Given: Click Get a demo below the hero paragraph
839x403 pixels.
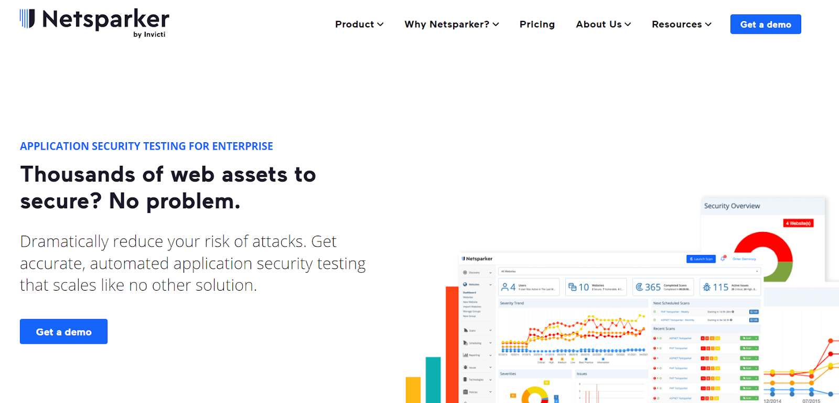Looking at the screenshot, I should coord(63,332).
